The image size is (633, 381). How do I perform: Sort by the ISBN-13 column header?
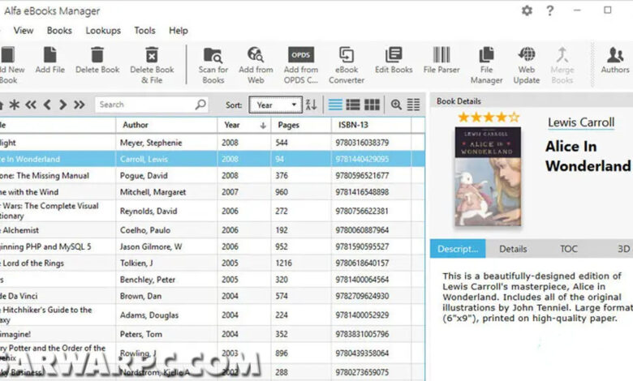pos(372,125)
